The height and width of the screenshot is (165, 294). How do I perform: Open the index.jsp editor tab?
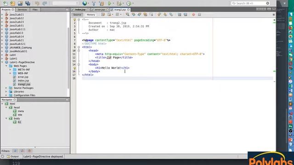click(80, 10)
